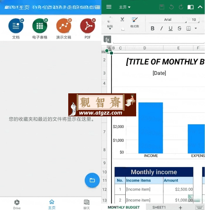
Task: Click into the formula bar input
Action: click(159, 40)
